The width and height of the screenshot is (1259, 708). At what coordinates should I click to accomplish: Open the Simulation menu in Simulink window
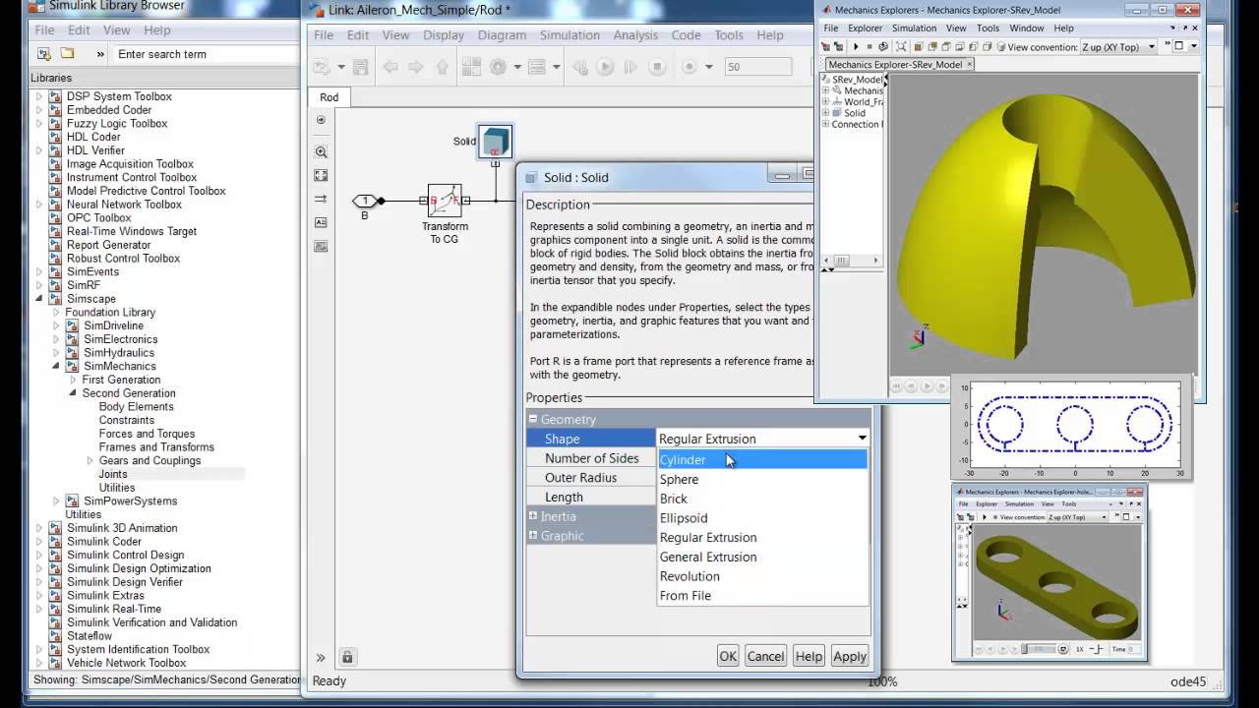pos(570,35)
